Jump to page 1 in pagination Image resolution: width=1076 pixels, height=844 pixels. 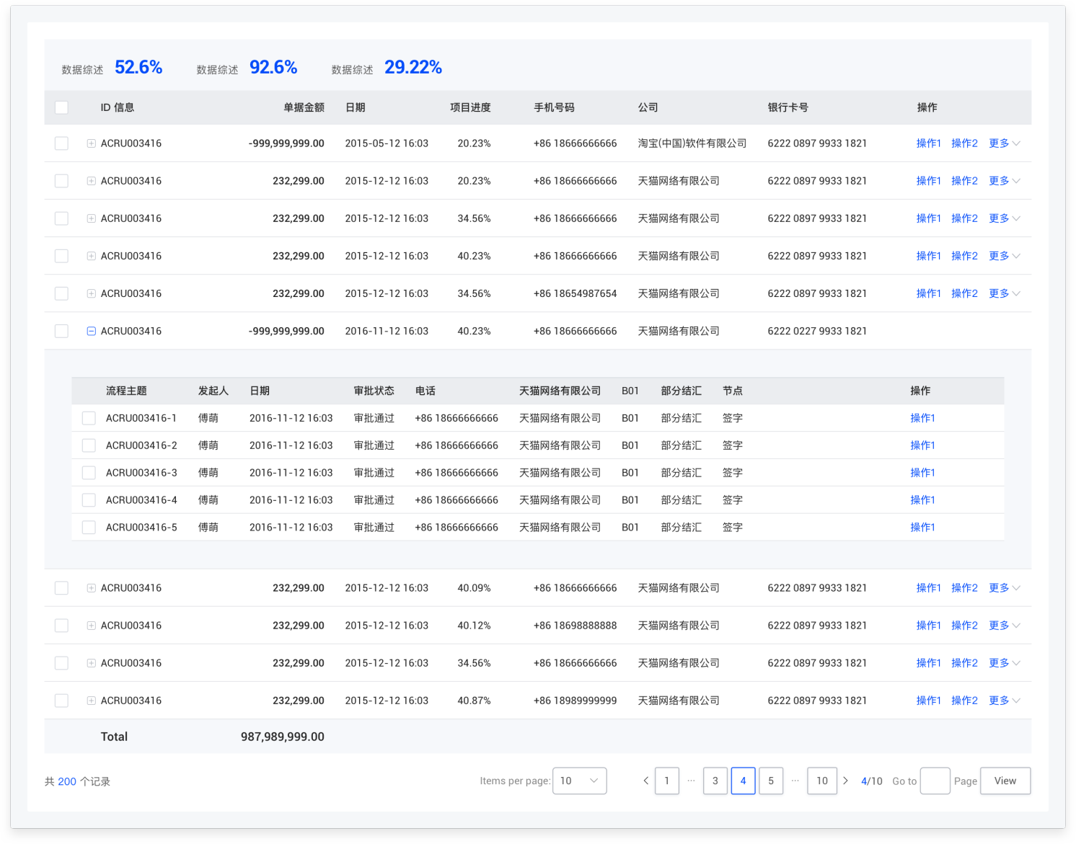pos(667,781)
